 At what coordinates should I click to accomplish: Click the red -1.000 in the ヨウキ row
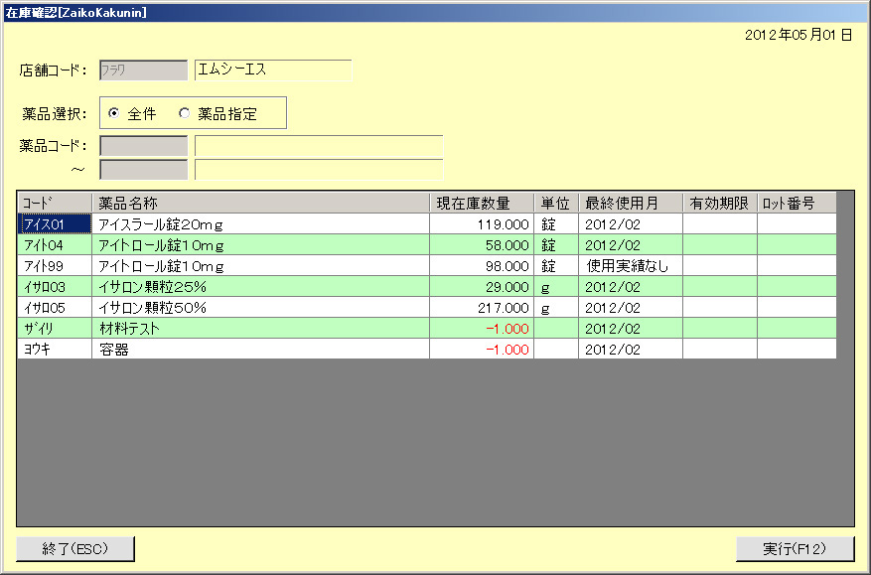coord(482,349)
